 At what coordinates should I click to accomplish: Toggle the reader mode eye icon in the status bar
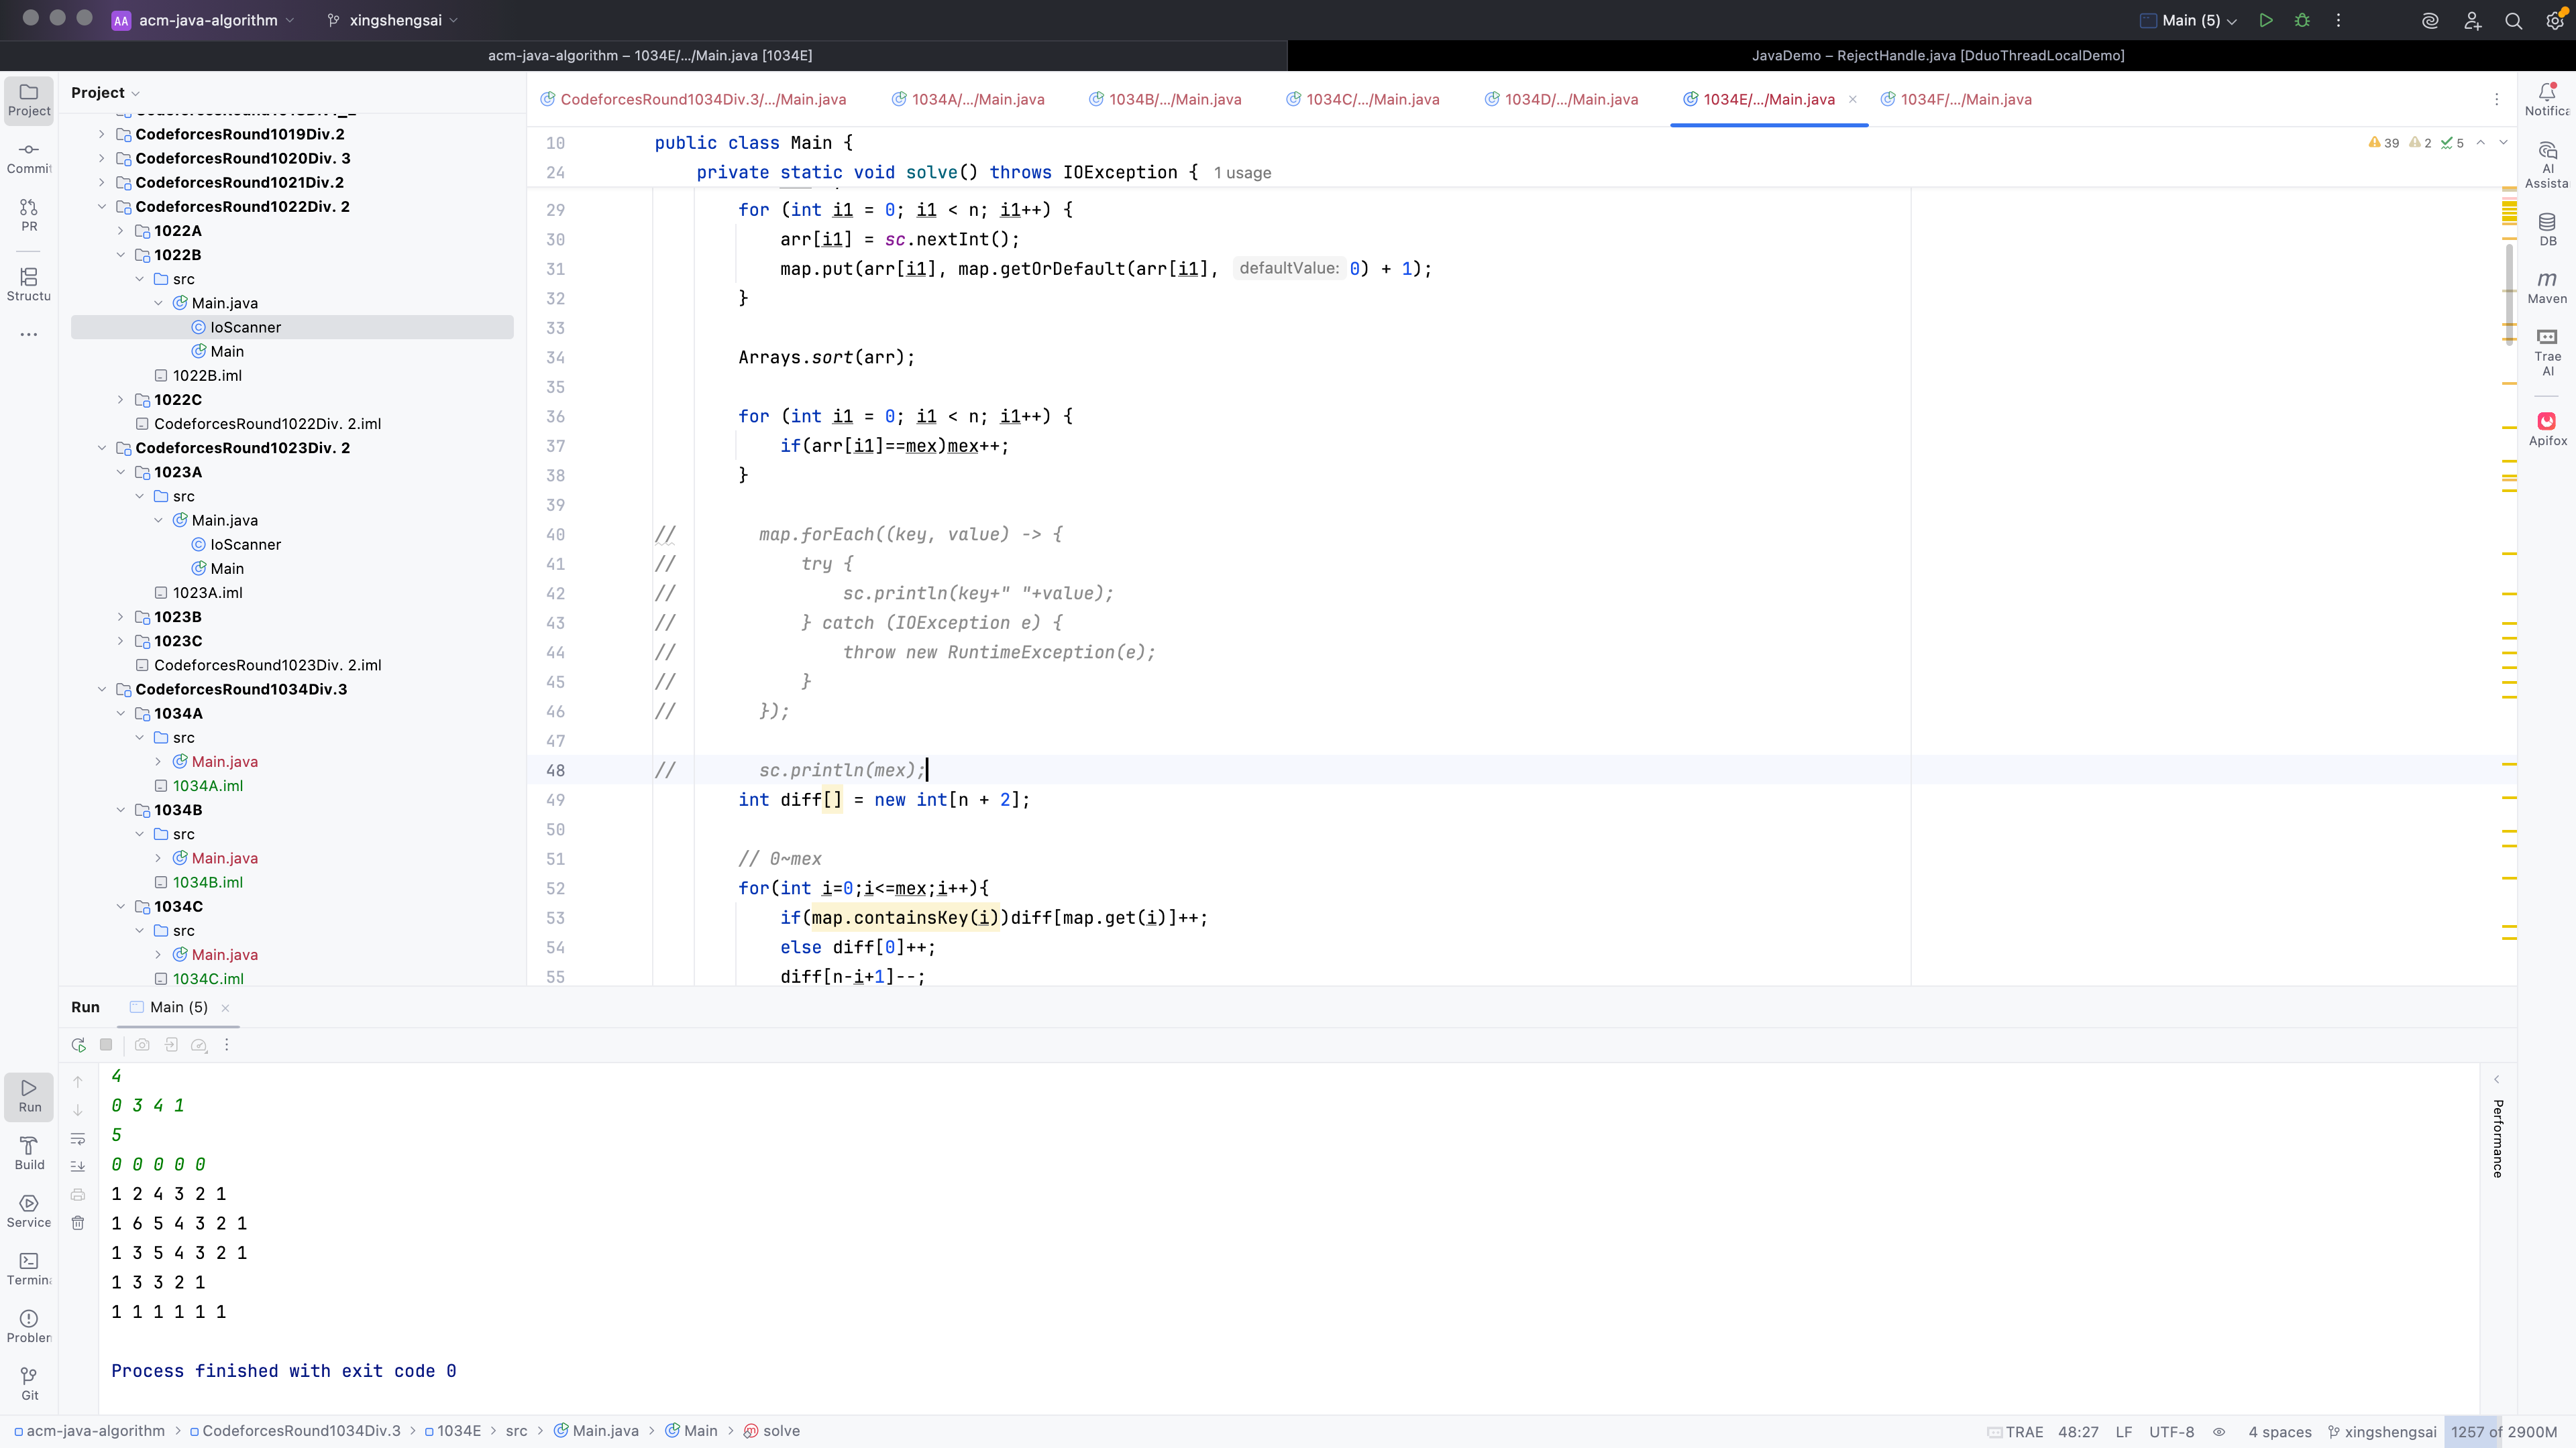pyautogui.click(x=2219, y=1432)
